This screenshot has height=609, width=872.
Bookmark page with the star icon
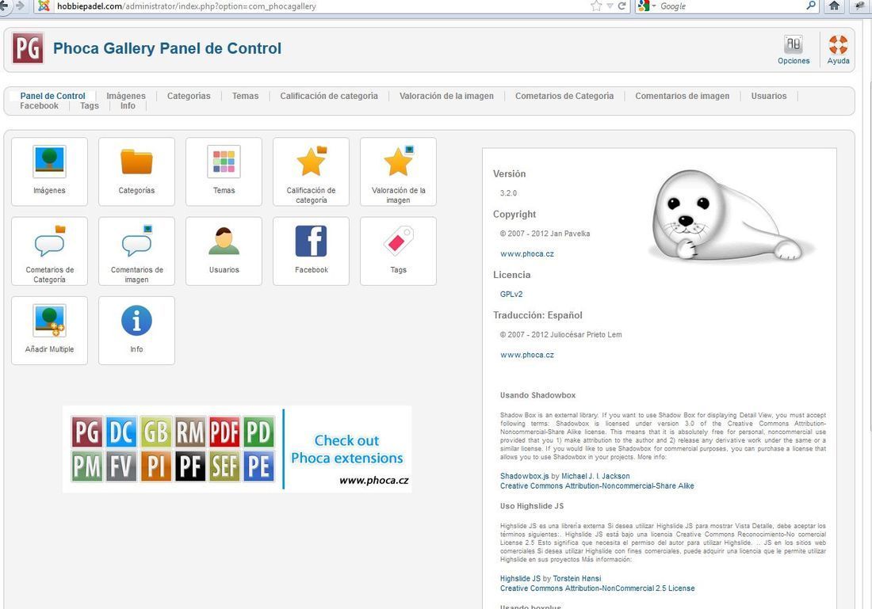pyautogui.click(x=596, y=6)
